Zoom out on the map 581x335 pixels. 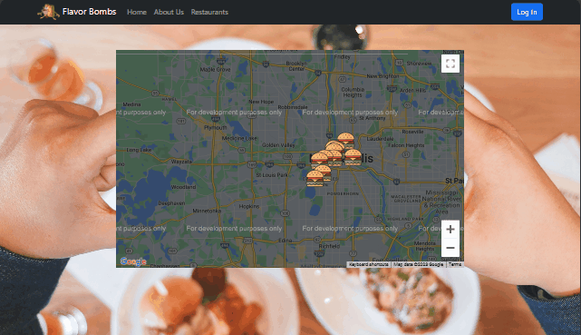[450, 248]
